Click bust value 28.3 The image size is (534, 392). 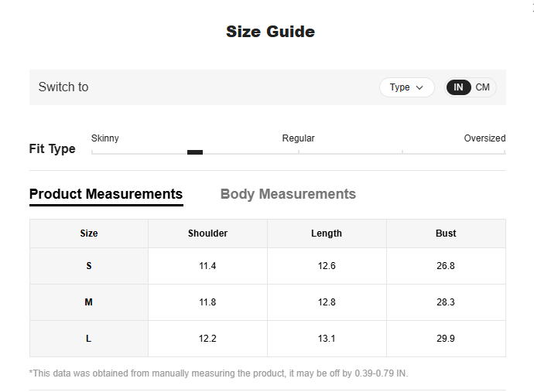tap(446, 302)
